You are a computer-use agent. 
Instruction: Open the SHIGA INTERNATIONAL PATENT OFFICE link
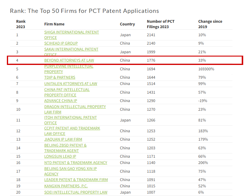[71, 35]
